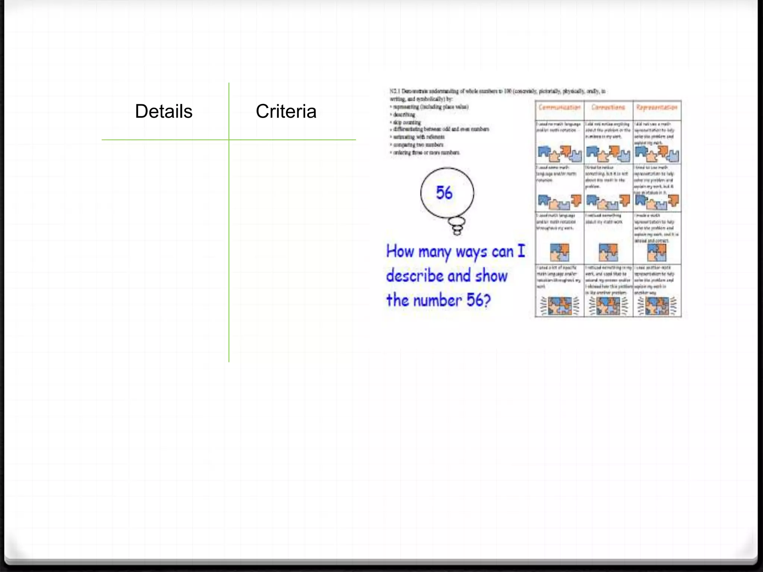763x572 pixels.
Task: Click the N2.1 outcome statement at top
Action: (x=497, y=95)
